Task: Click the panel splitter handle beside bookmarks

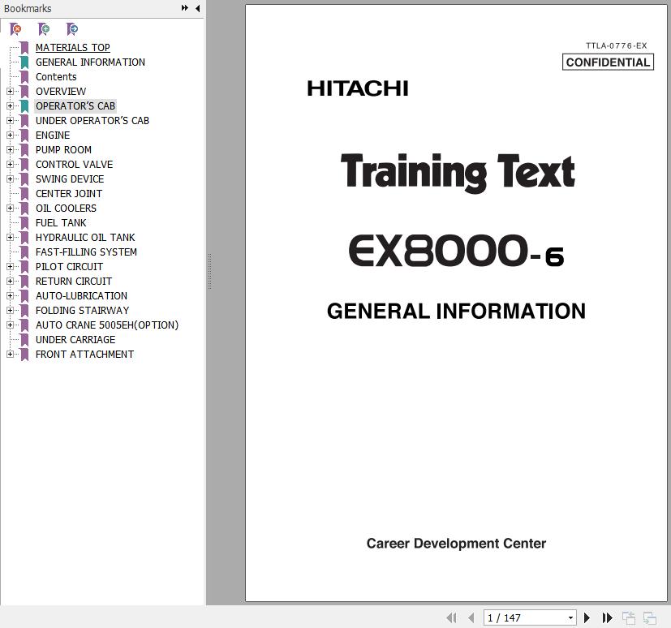Action: pos(209,272)
